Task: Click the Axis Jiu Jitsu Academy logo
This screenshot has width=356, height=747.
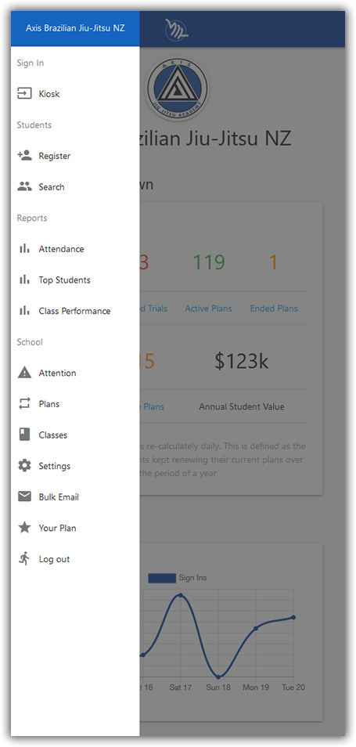Action: coord(177,89)
